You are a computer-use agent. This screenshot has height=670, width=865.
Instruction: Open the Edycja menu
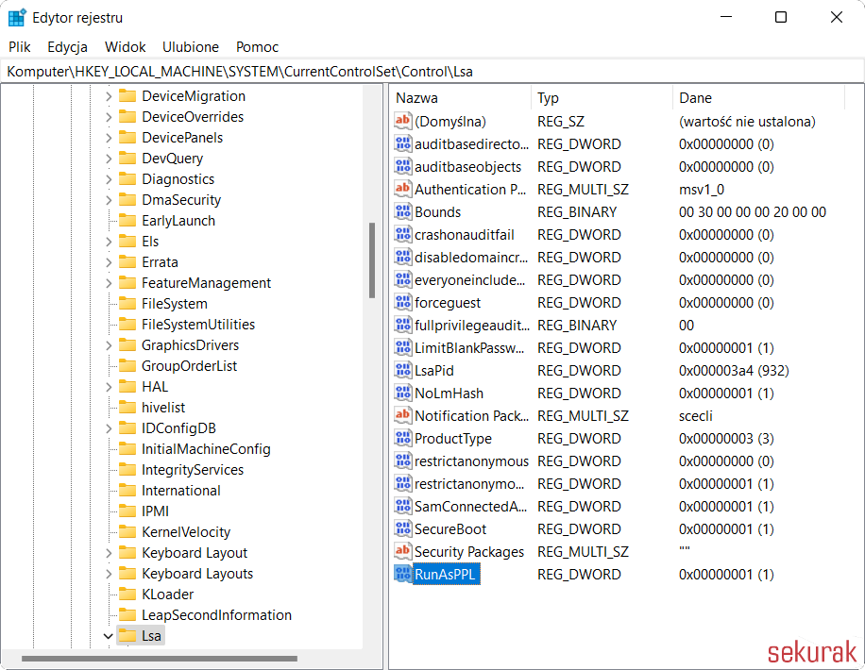pyautogui.click(x=67, y=47)
